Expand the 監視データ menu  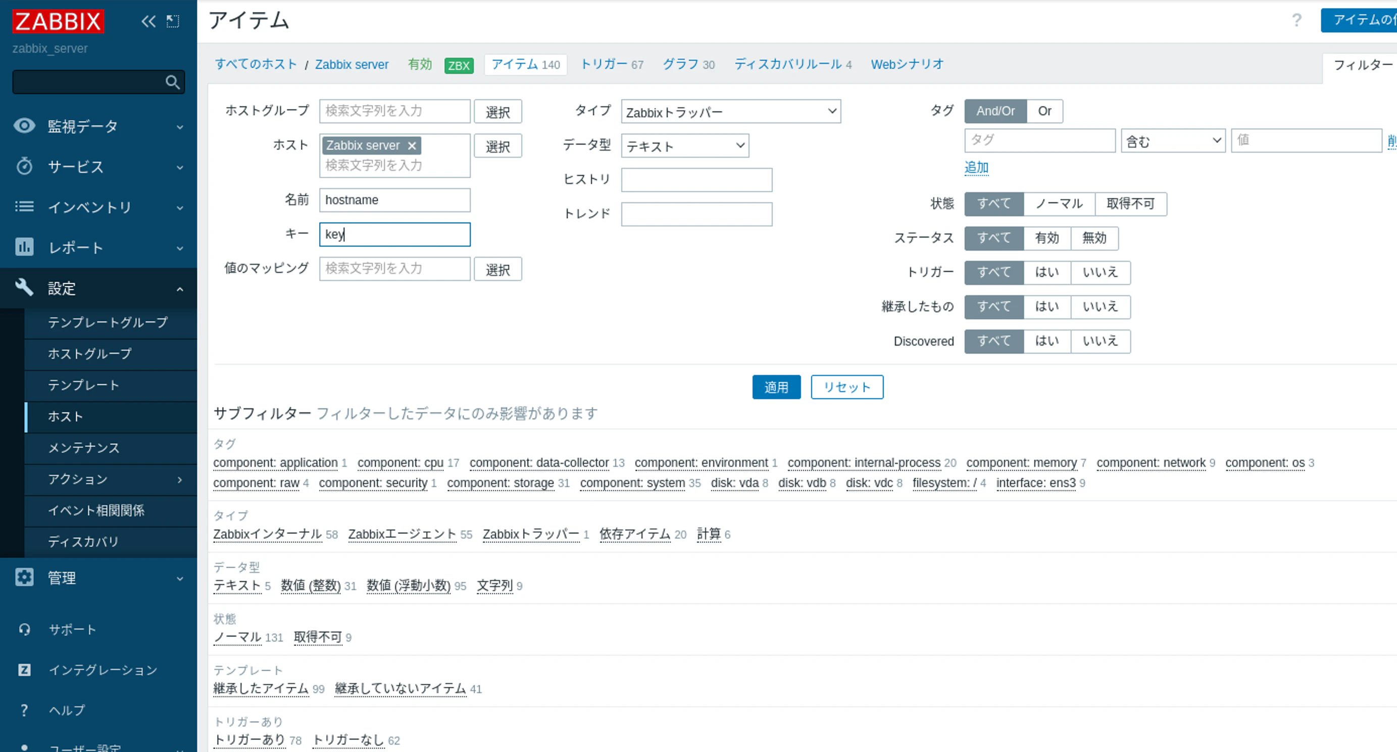pos(180,127)
